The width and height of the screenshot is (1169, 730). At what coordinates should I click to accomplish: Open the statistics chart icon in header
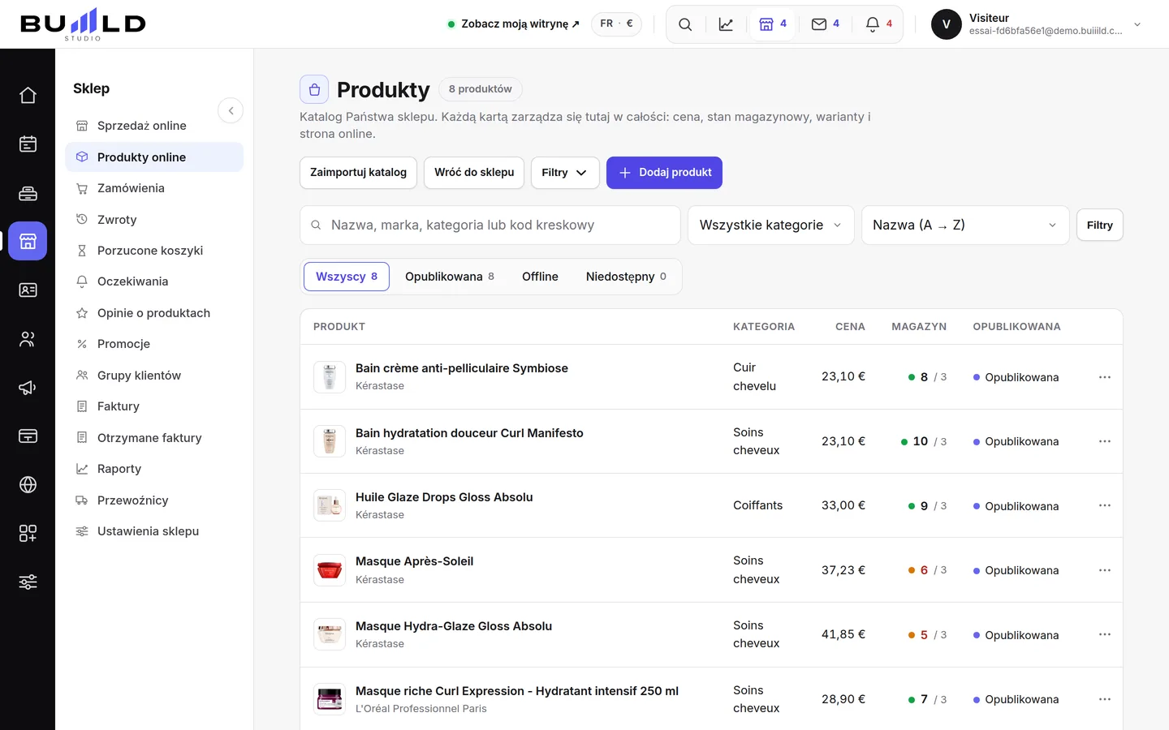coord(726,24)
